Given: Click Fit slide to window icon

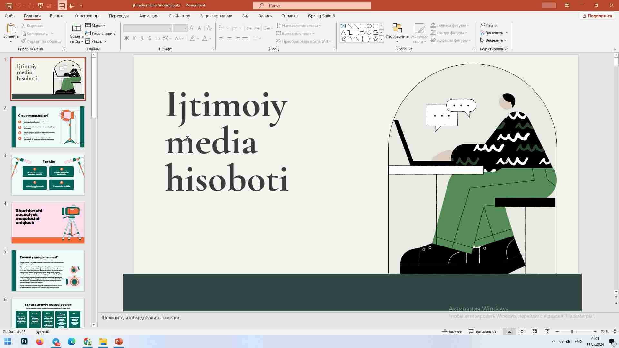Looking at the screenshot, I should coord(615,332).
